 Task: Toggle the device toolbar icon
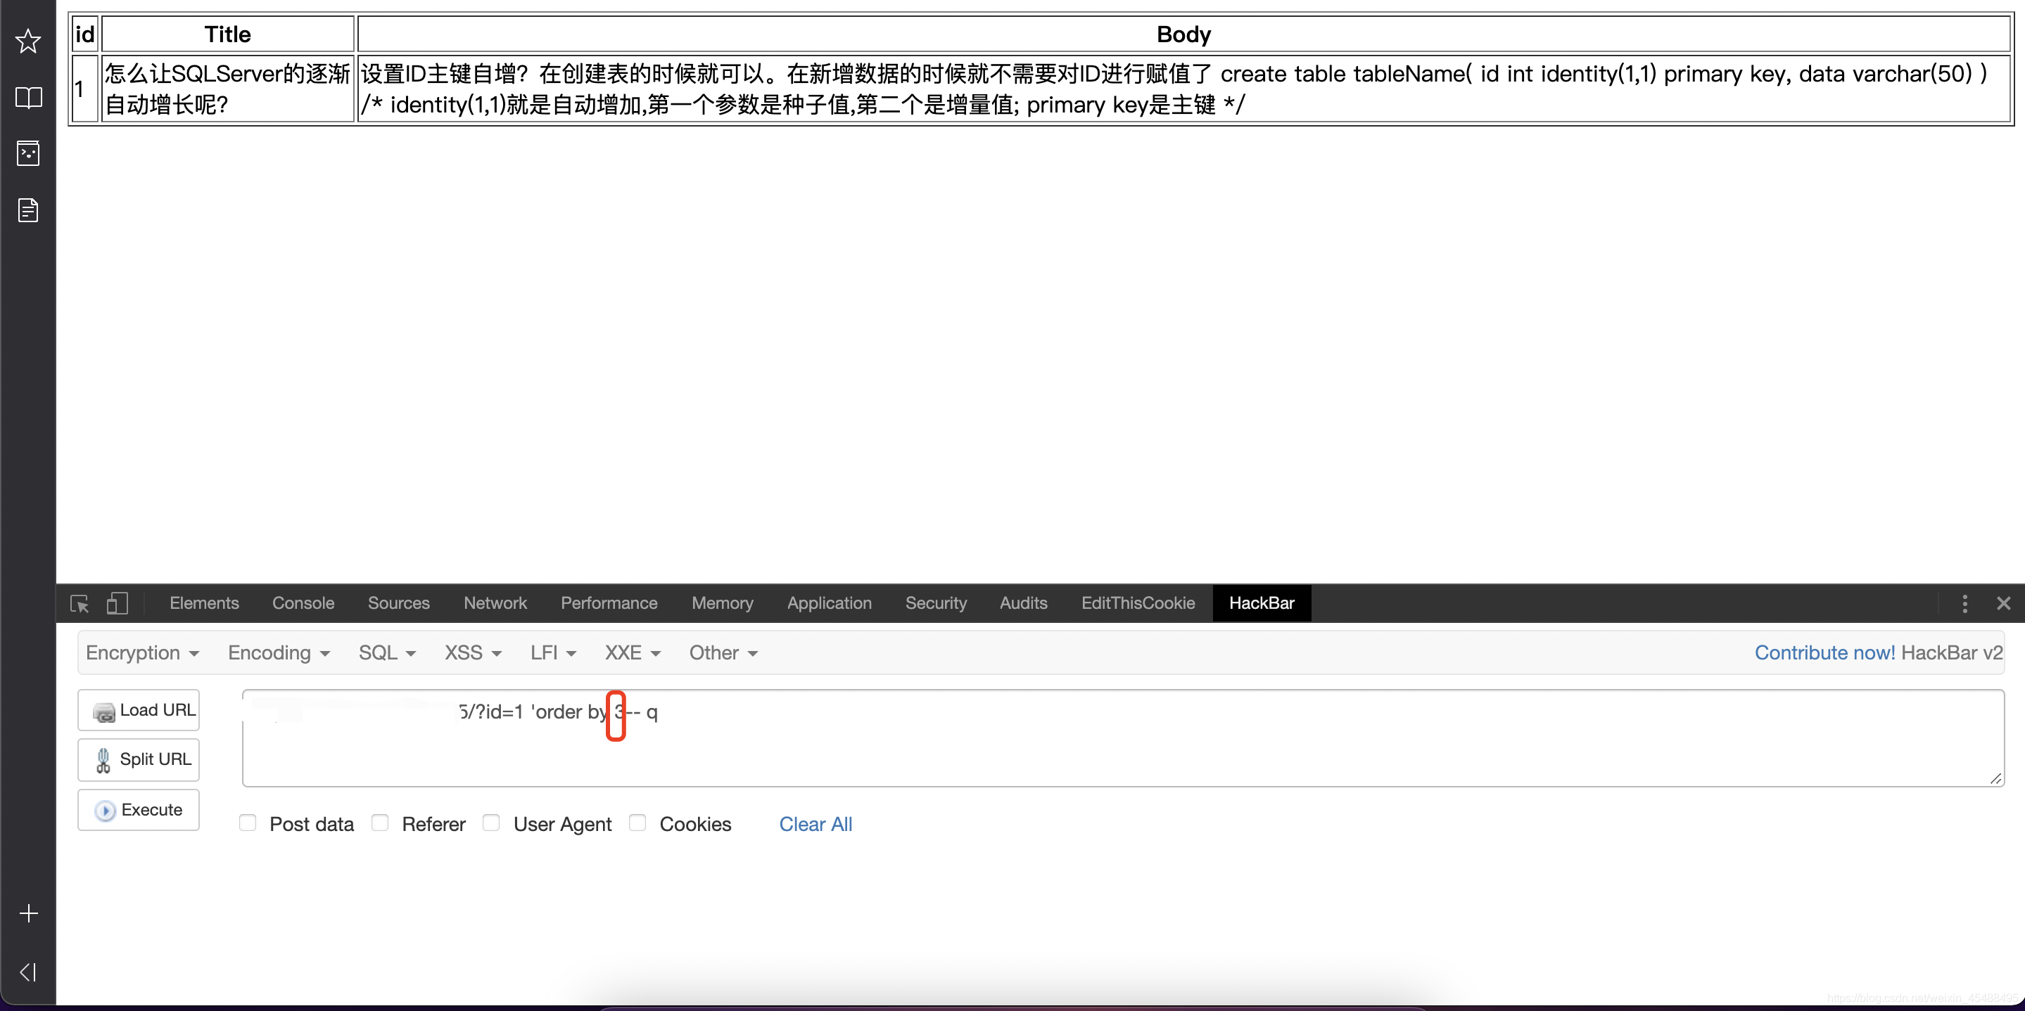[117, 603]
